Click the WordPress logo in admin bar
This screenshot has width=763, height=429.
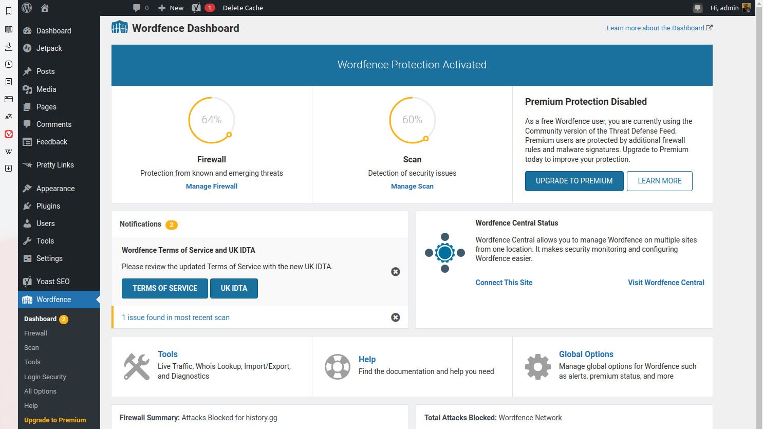27,8
